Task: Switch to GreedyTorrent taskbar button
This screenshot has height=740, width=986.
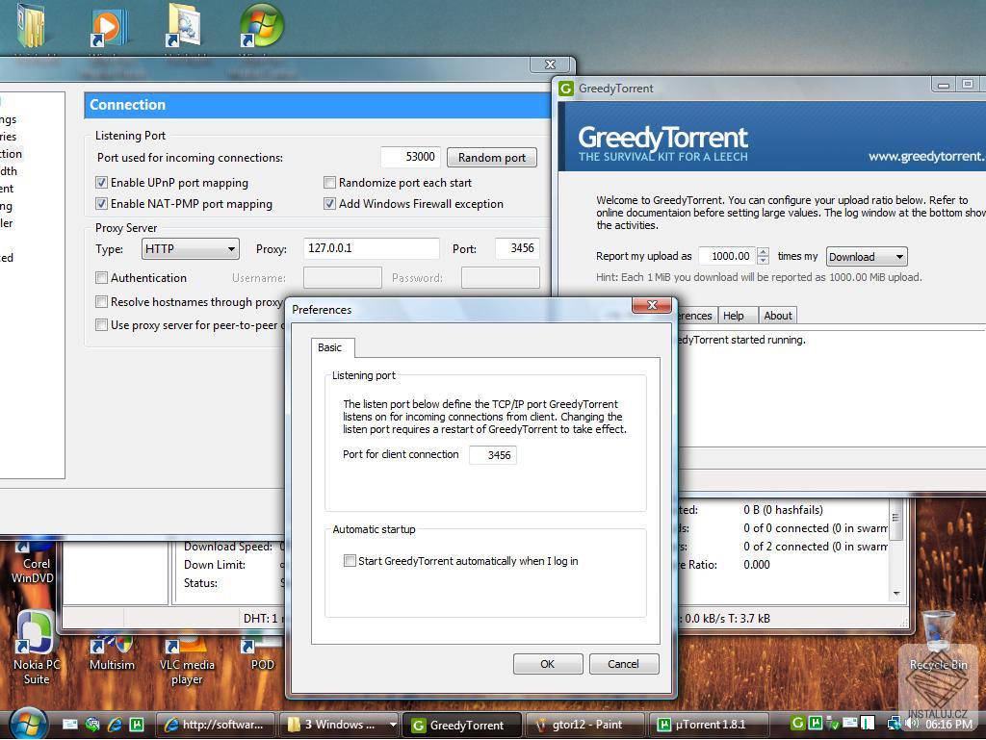Action: pyautogui.click(x=462, y=725)
